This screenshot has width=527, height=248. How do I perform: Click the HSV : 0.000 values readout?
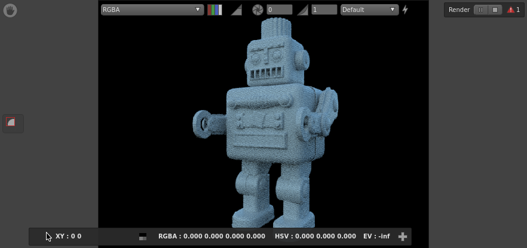pyautogui.click(x=315, y=236)
